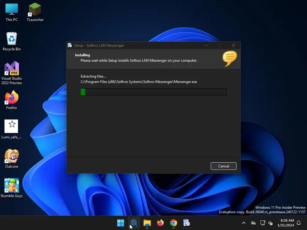Open taskbar Search
307x230 pixels.
coord(134,223)
